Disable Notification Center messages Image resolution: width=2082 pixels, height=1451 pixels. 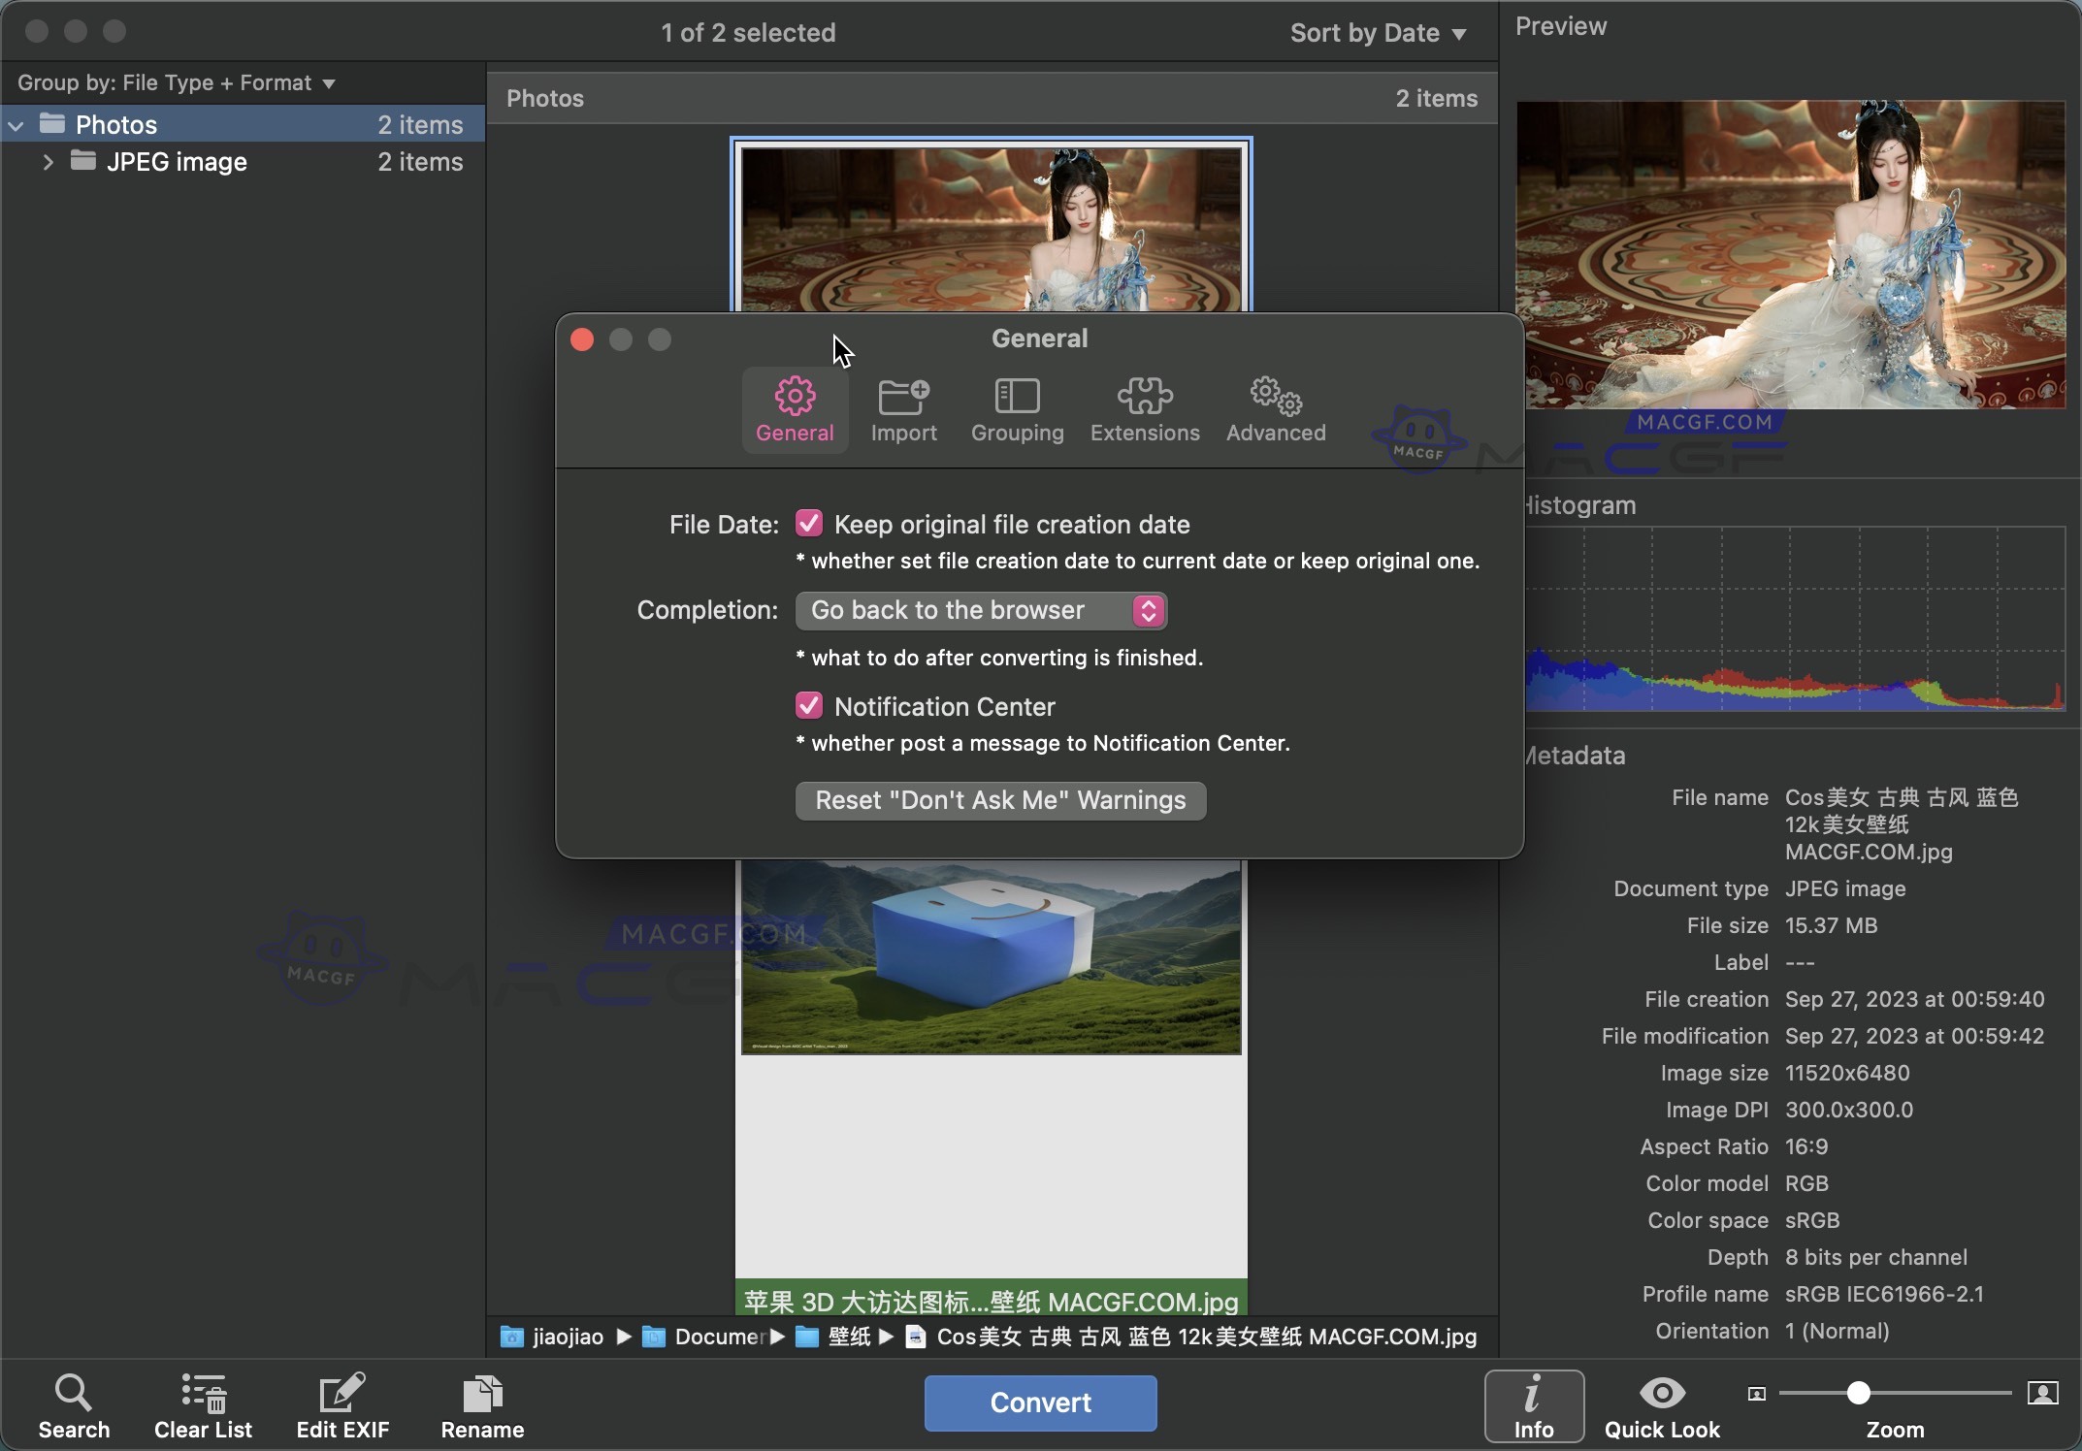(810, 705)
